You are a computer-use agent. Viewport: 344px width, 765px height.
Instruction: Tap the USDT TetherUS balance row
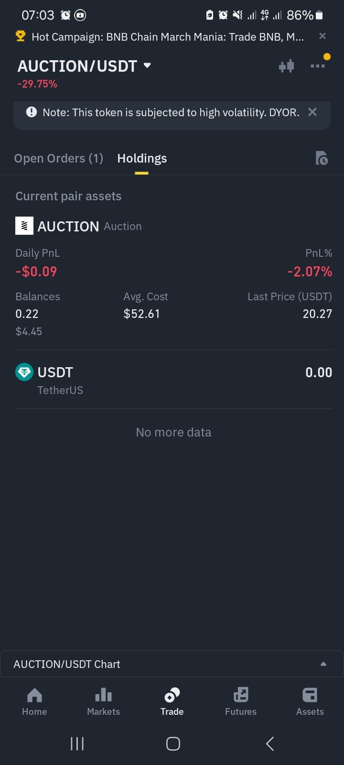[173, 380]
